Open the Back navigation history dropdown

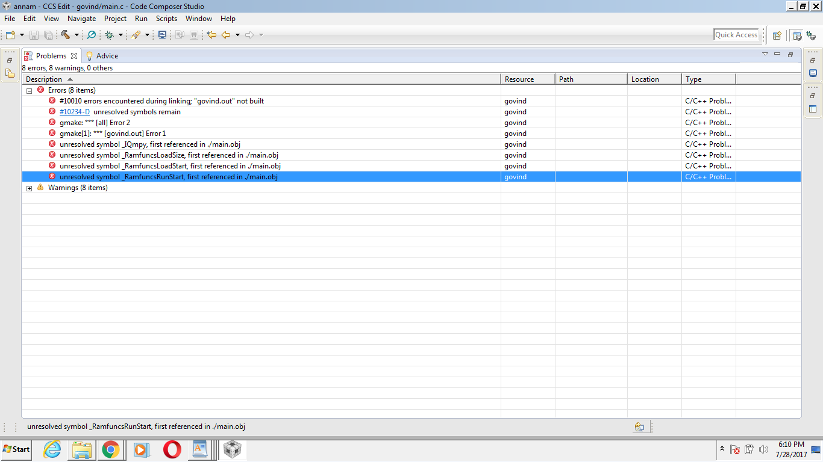[237, 35]
